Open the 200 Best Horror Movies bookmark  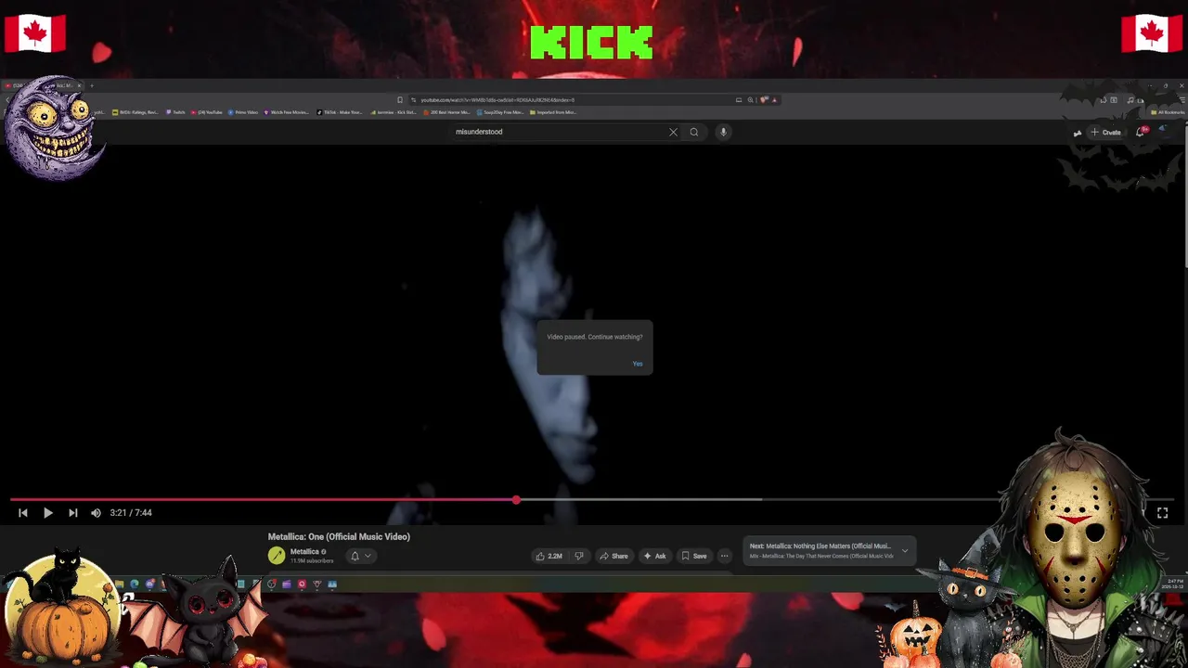point(446,112)
